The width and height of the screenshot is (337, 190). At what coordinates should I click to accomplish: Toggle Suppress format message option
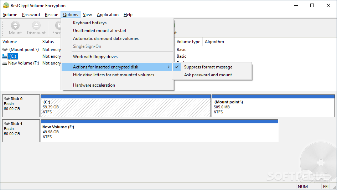[212, 67]
